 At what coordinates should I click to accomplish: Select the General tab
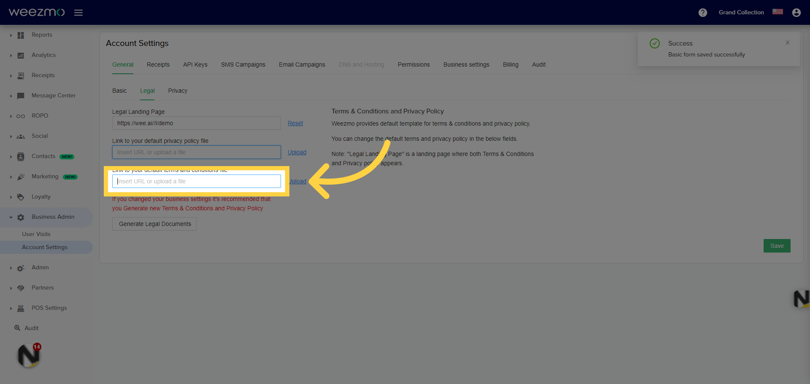point(123,64)
